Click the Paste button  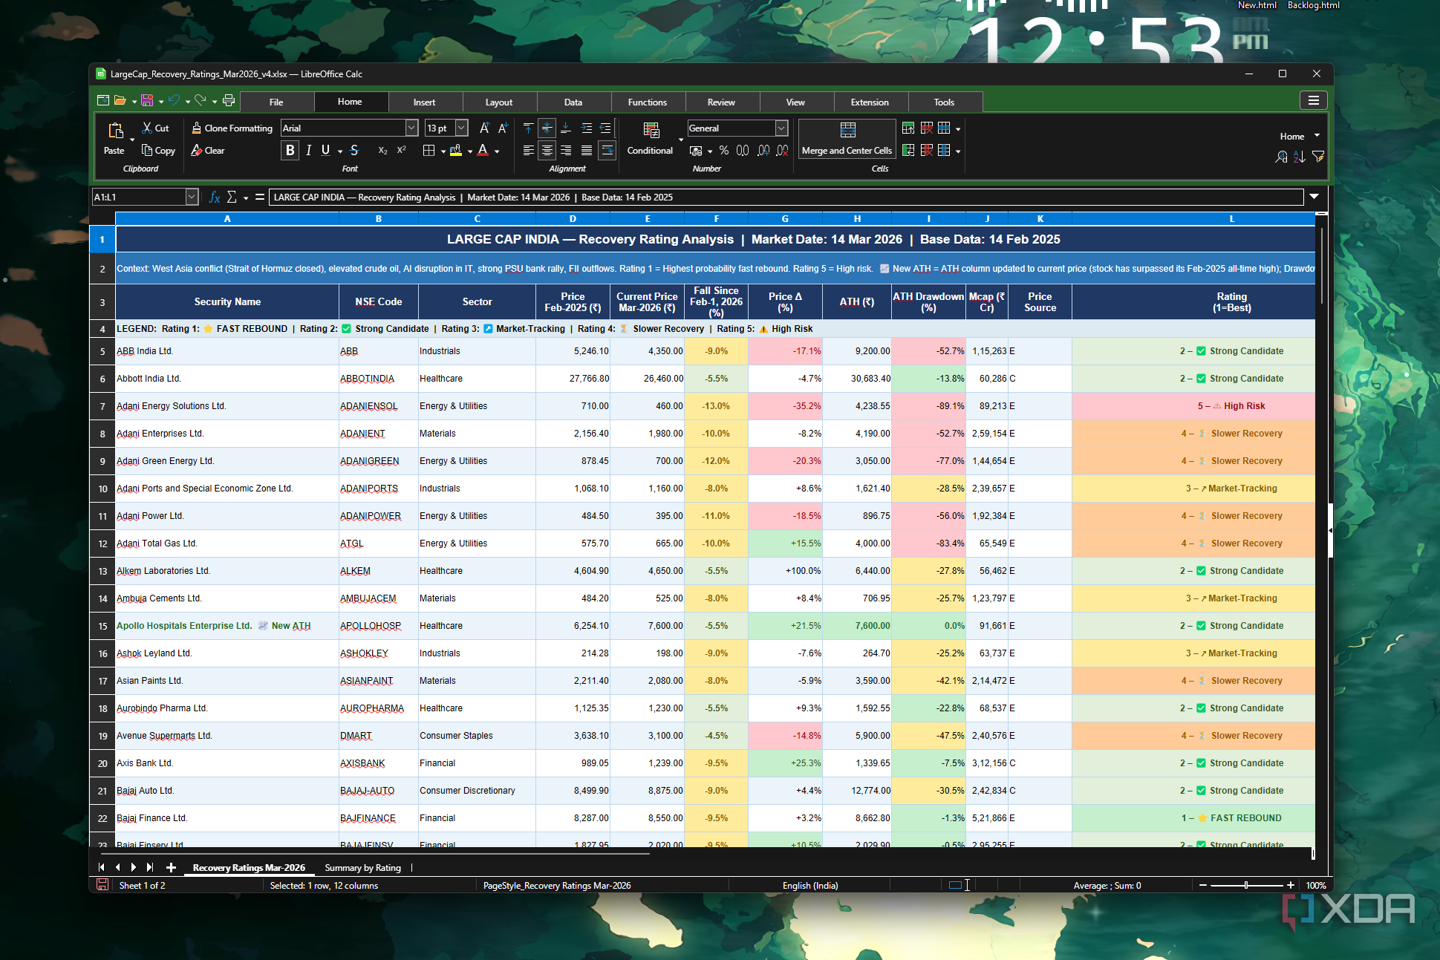pos(114,139)
